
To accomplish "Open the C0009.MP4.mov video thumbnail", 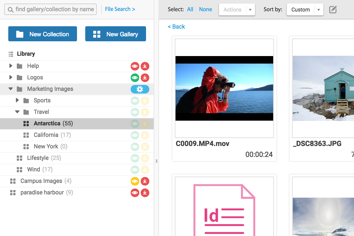I will pyautogui.click(x=224, y=88).
